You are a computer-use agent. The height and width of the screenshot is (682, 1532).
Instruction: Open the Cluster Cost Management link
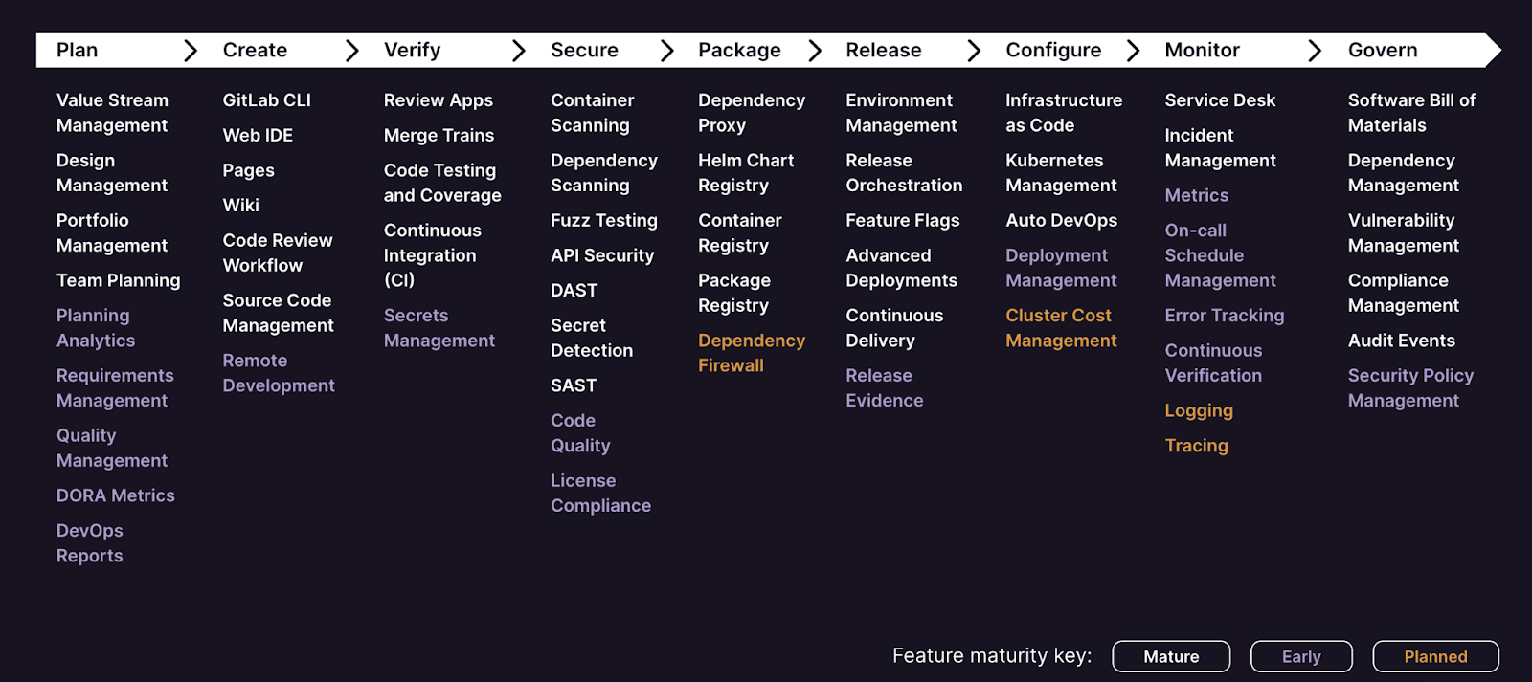point(1061,328)
